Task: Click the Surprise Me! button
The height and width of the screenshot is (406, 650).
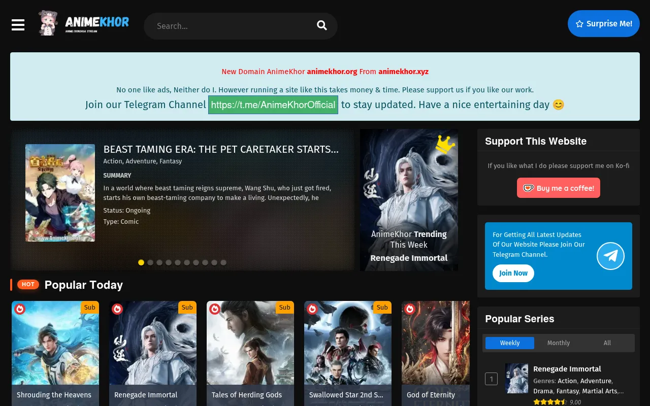Action: click(x=604, y=23)
